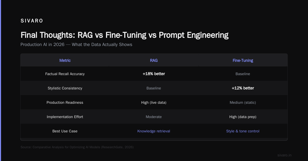Click the +12% better cell
The width and height of the screenshot is (308, 161).
tap(243, 88)
